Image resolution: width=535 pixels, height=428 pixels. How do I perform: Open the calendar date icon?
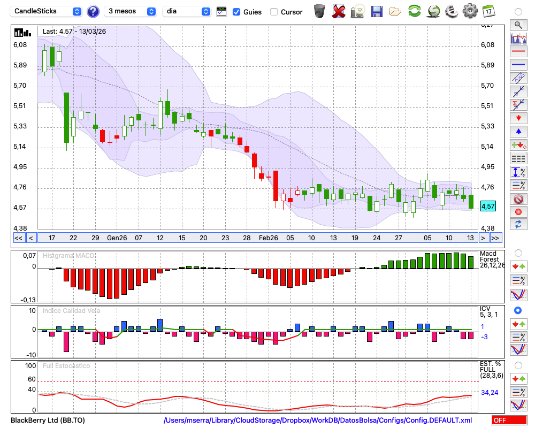[x=488, y=11]
